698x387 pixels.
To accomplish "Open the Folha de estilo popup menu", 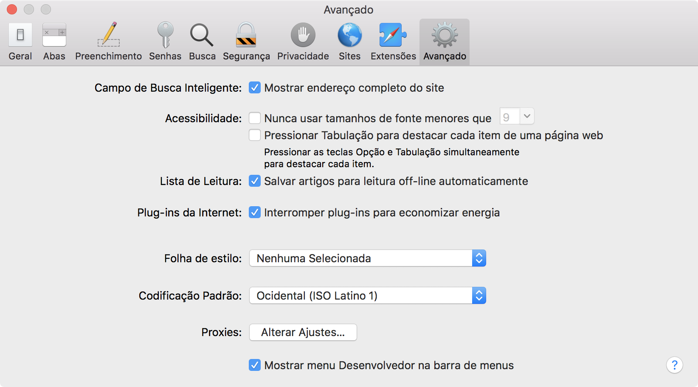I will (x=368, y=258).
